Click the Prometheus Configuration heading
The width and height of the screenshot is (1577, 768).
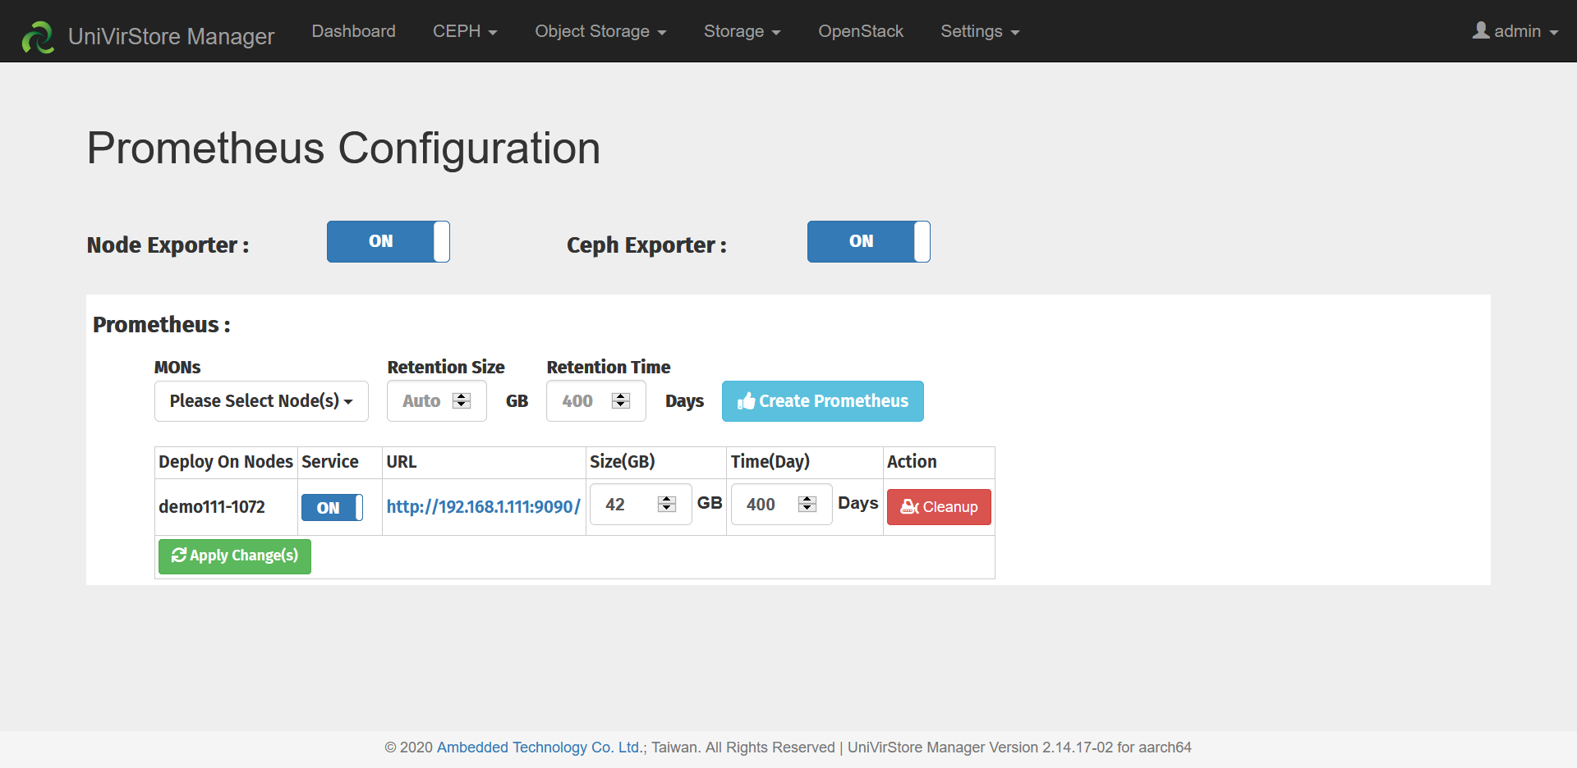(x=344, y=149)
